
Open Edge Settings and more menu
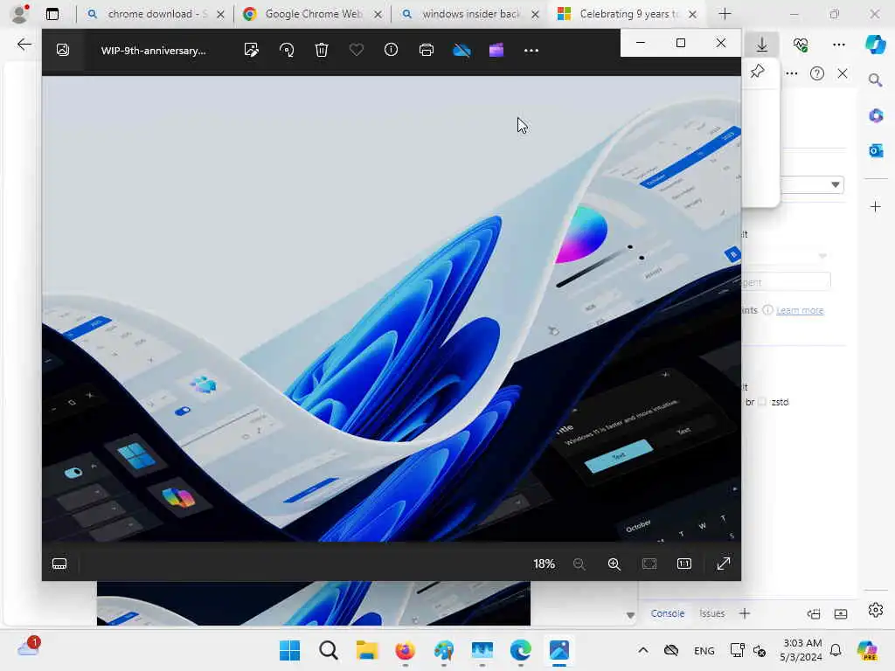click(838, 44)
